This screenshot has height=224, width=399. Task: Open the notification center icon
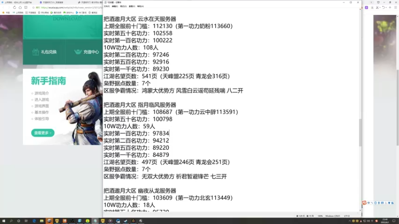pyautogui.click(x=394, y=221)
